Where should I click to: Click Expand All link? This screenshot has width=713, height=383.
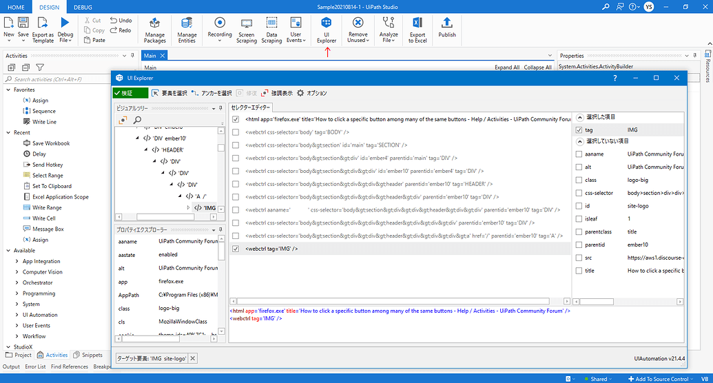coord(507,68)
